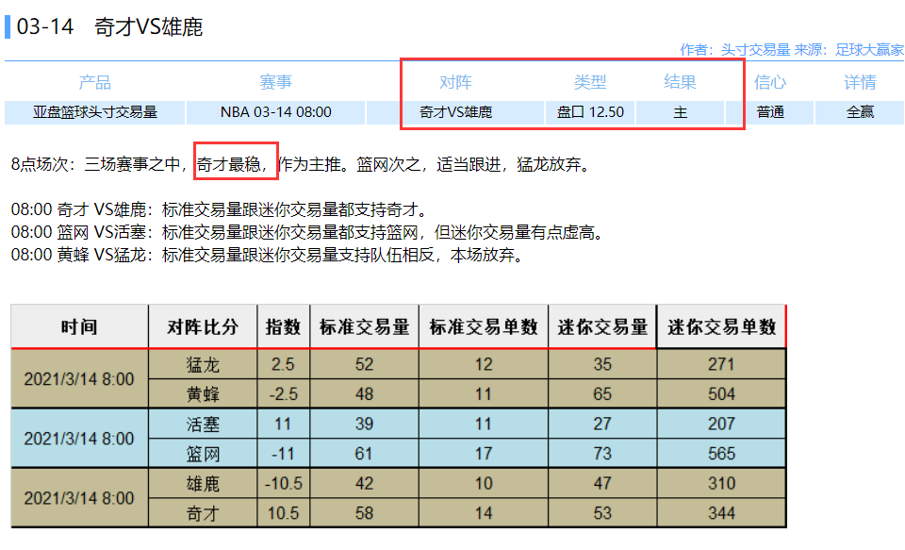Click the 标准交易单数 value 17 for 篮网
The width and height of the screenshot is (905, 550).
pyautogui.click(x=484, y=454)
